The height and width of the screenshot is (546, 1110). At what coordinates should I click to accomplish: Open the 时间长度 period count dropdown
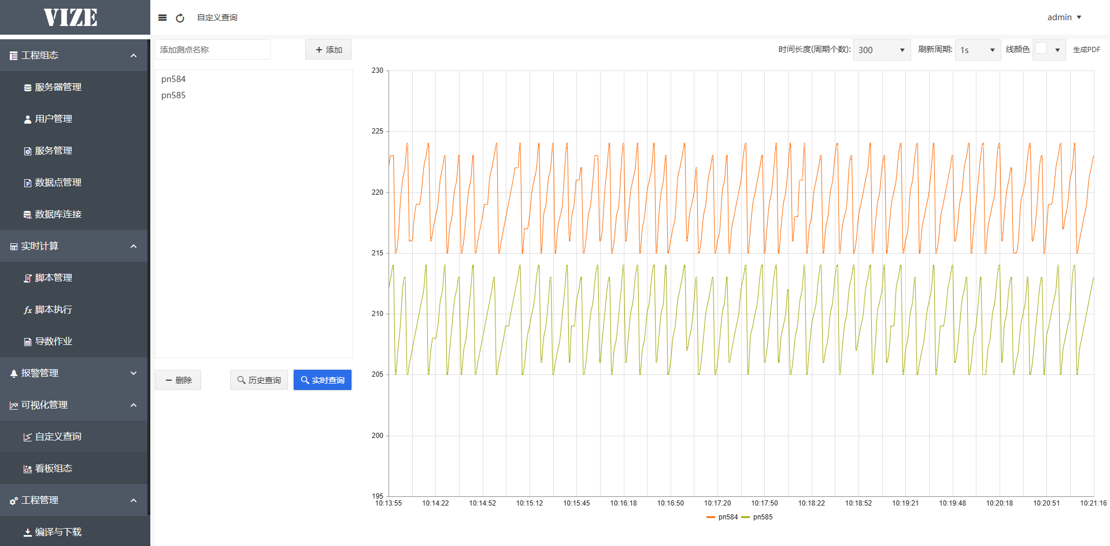[881, 50]
